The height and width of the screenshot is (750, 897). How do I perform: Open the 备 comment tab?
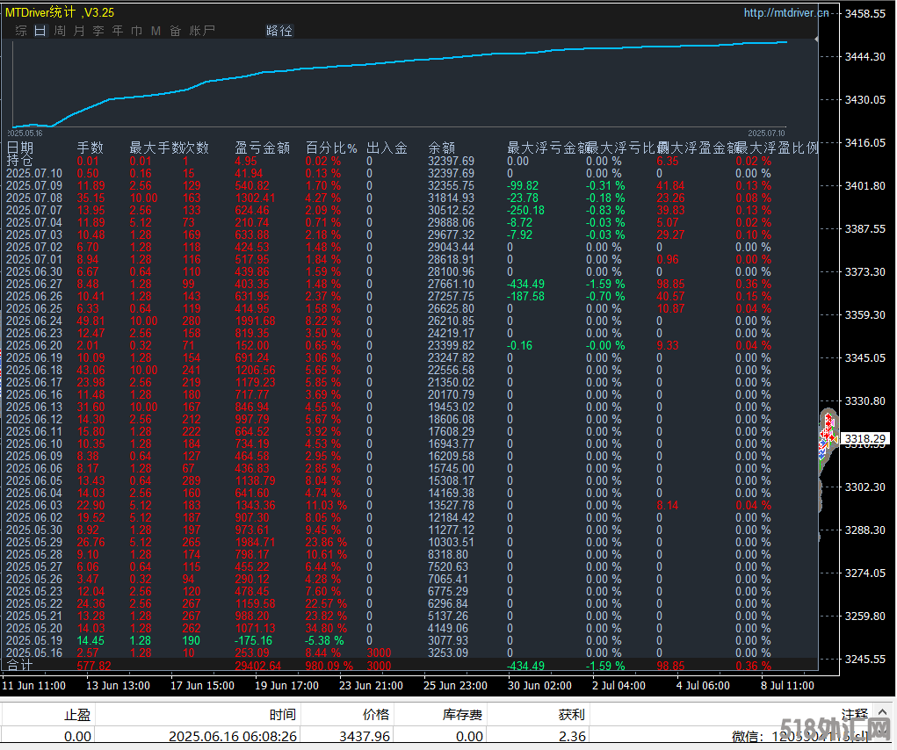click(176, 30)
